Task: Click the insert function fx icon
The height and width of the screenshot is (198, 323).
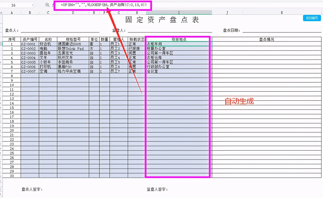Action: [x=54, y=5]
